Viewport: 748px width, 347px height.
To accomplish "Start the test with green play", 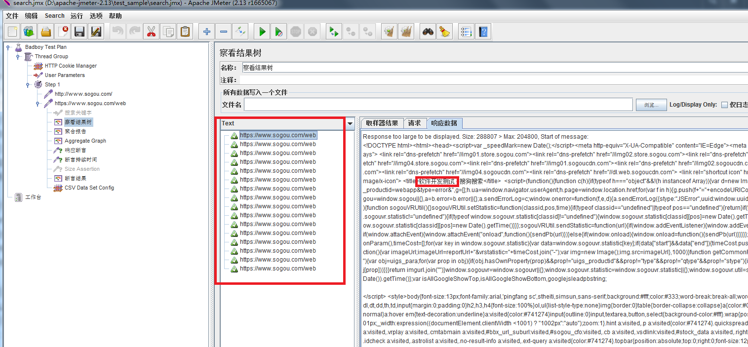I will coord(262,32).
